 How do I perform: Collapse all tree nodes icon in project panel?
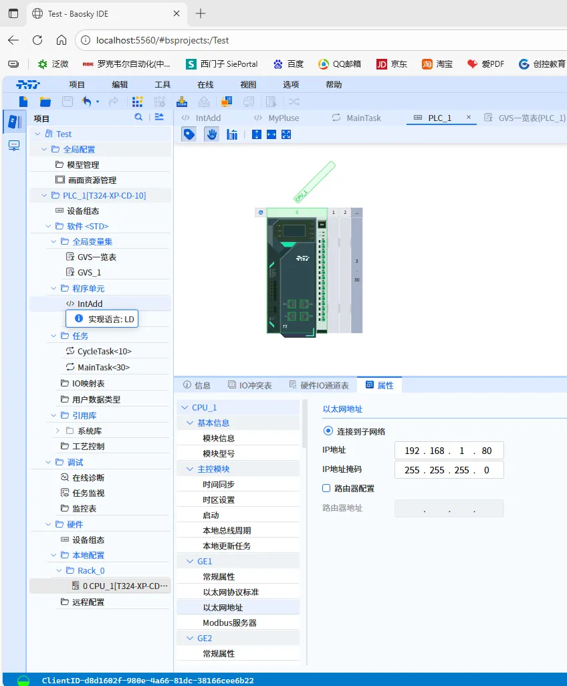pos(159,117)
